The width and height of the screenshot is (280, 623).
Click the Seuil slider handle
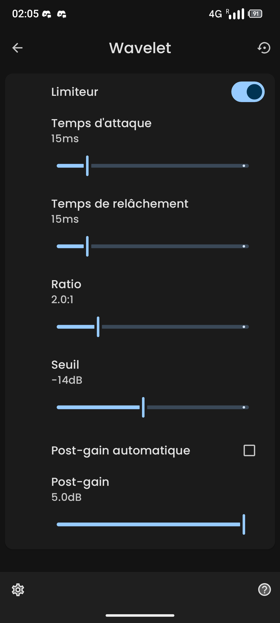pos(143,407)
